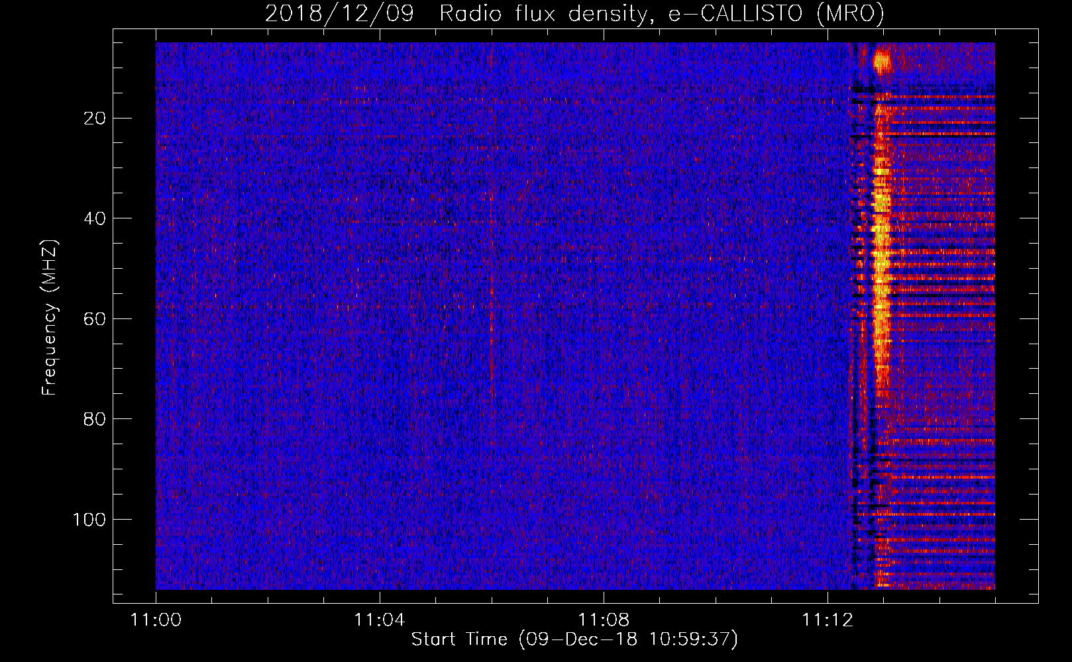Click the 'Start Time (09-Dec-18 10:59:37)' x-axis label
This screenshot has width=1072, height=662.
(x=574, y=639)
